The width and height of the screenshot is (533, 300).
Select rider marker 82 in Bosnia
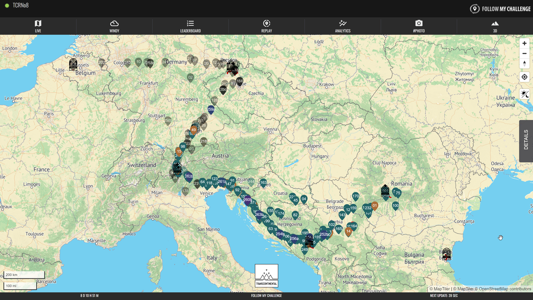pos(295,216)
